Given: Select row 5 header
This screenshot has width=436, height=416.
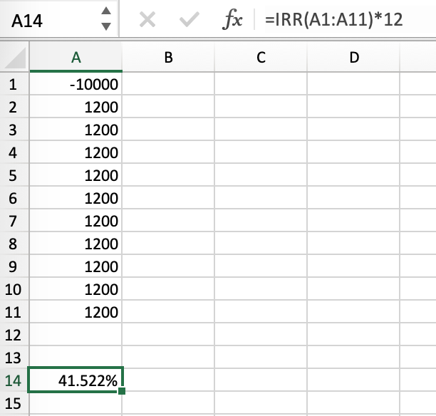Looking at the screenshot, I should (14, 175).
